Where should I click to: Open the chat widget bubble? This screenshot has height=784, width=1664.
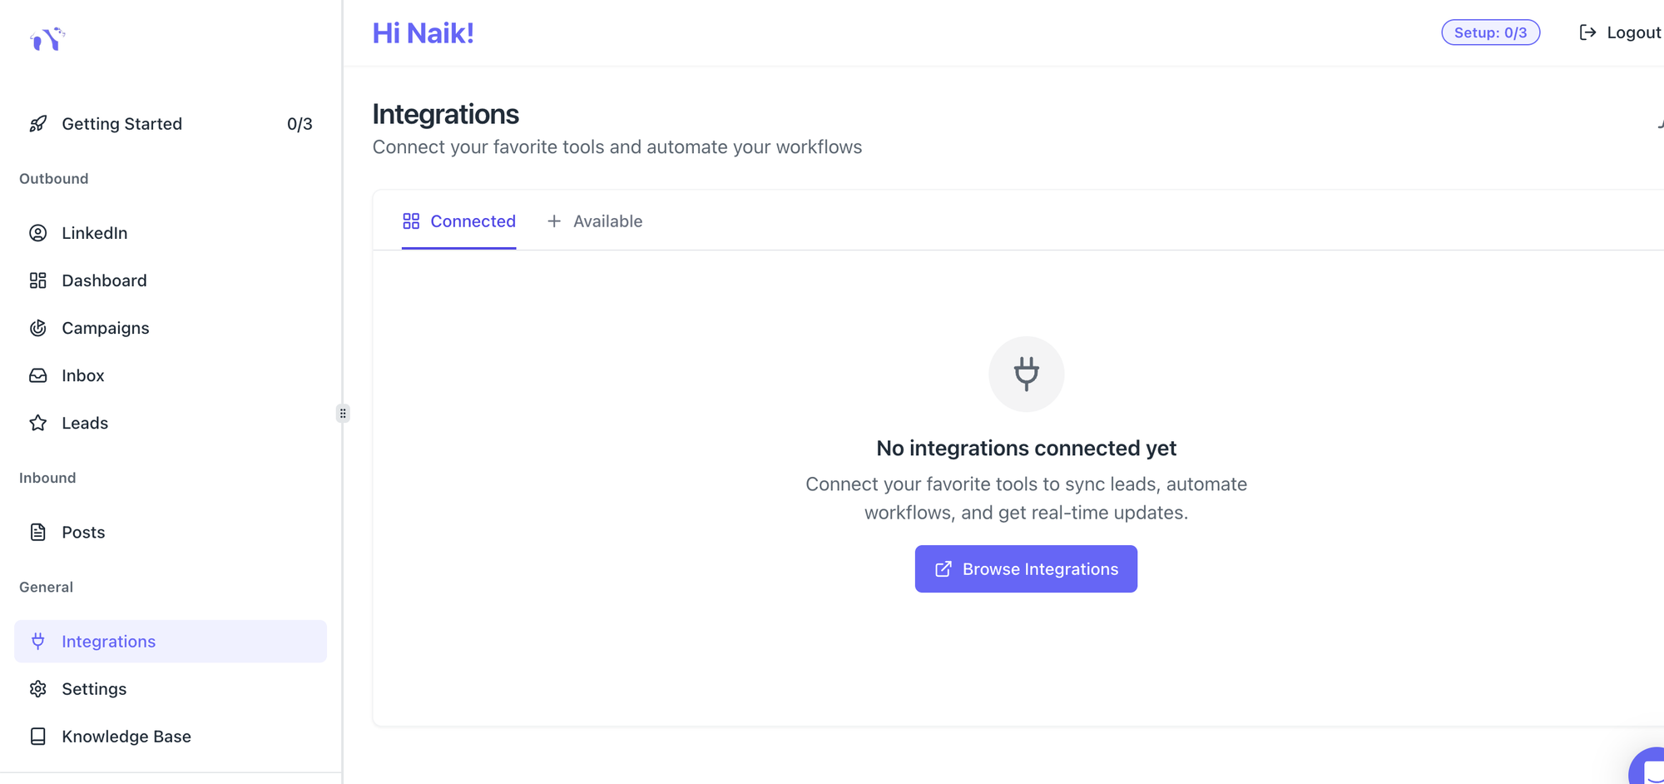(x=1651, y=767)
